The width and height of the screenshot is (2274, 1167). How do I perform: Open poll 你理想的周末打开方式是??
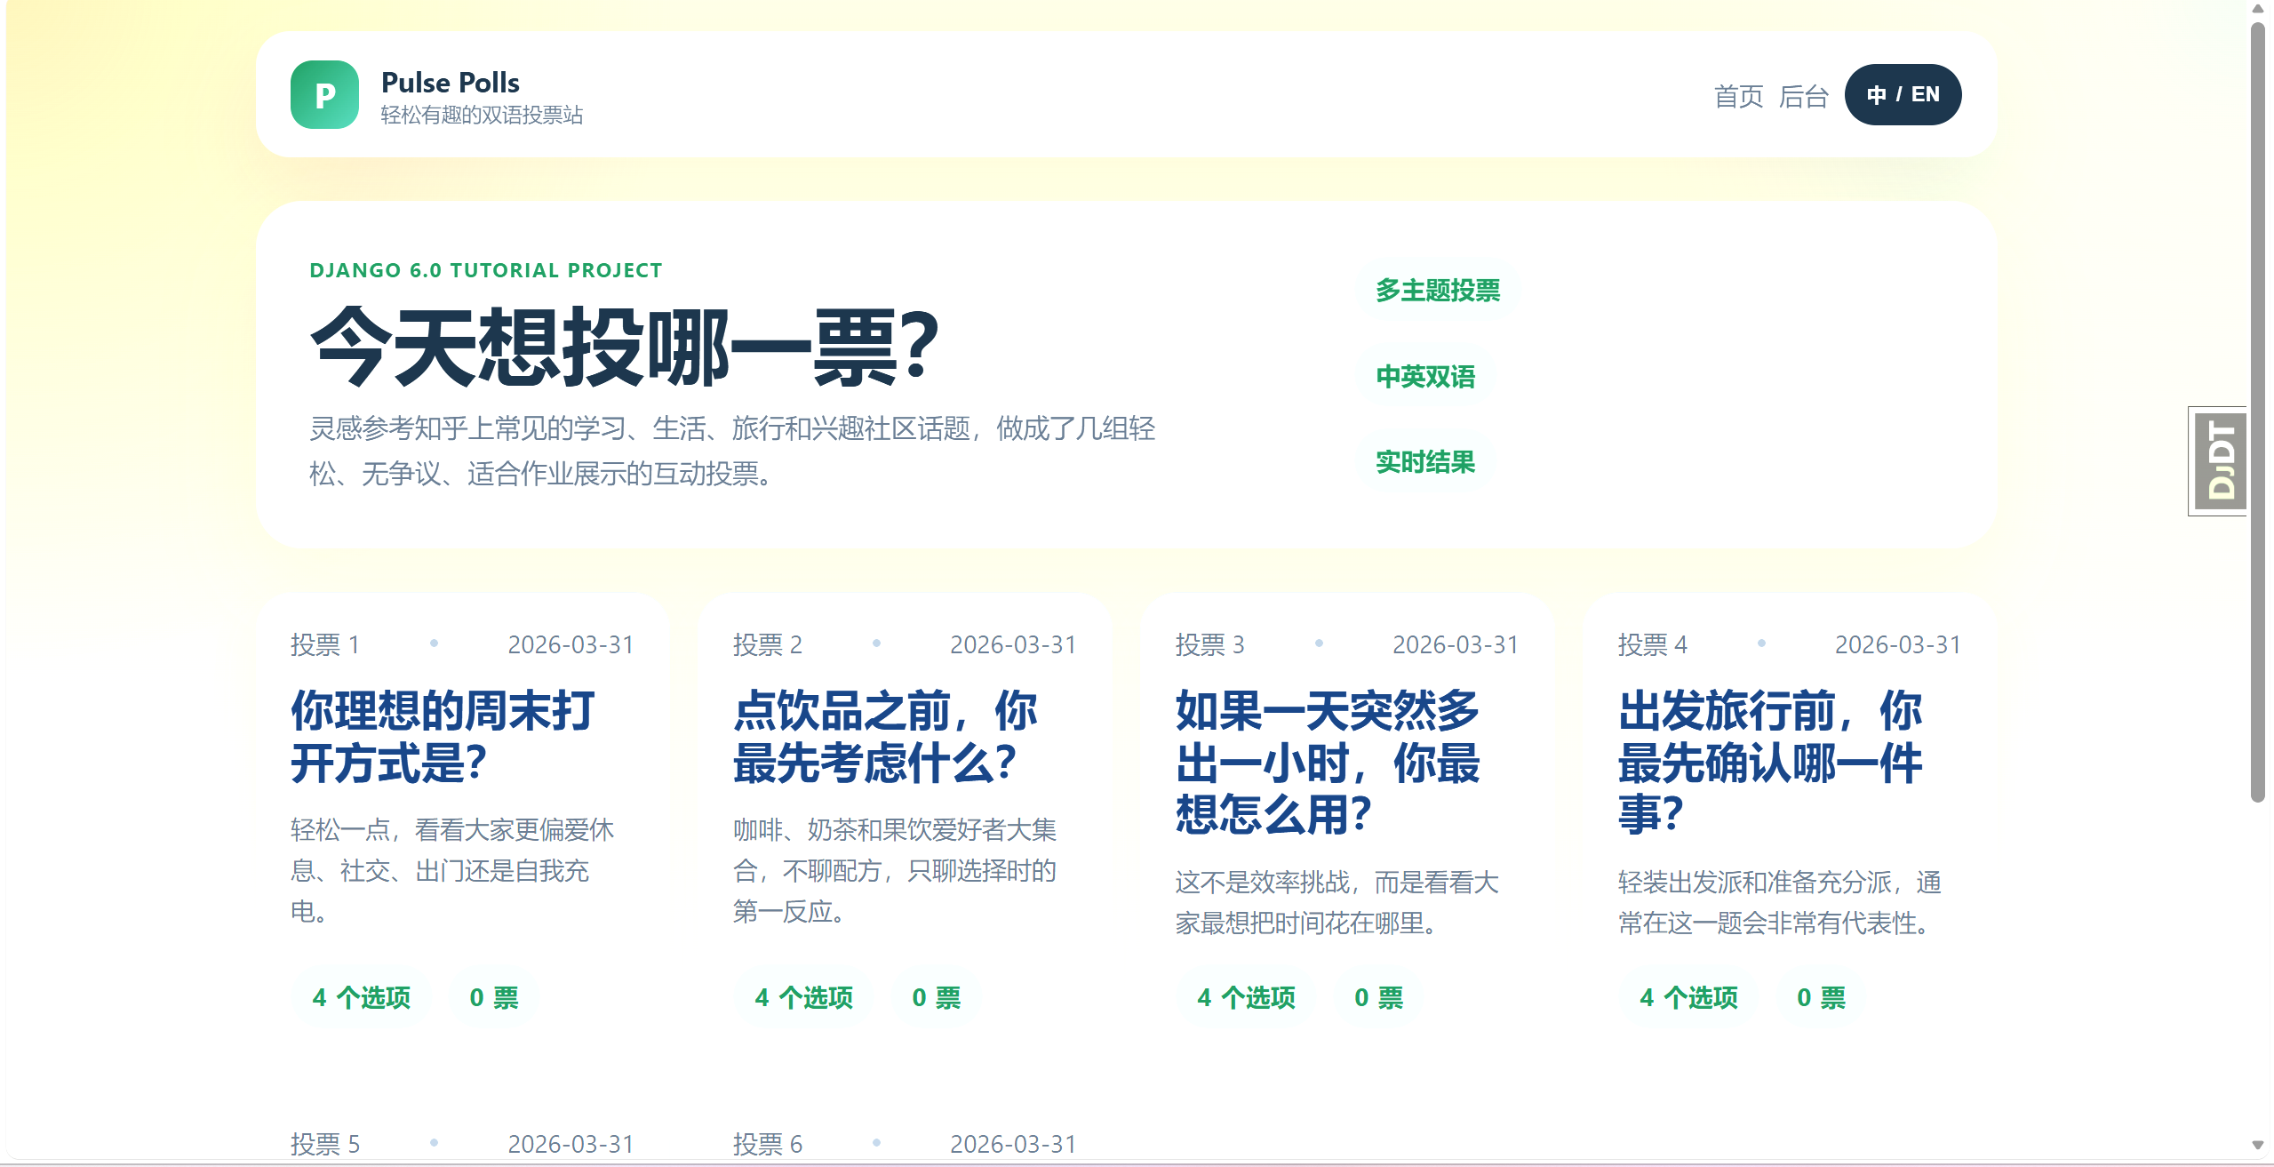tap(443, 736)
